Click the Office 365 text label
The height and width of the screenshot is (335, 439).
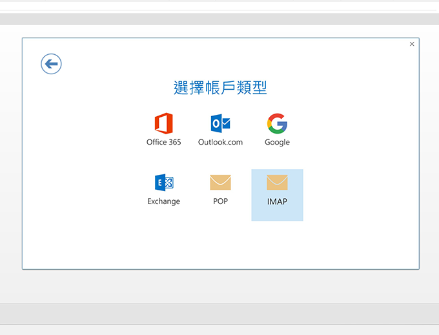163,142
